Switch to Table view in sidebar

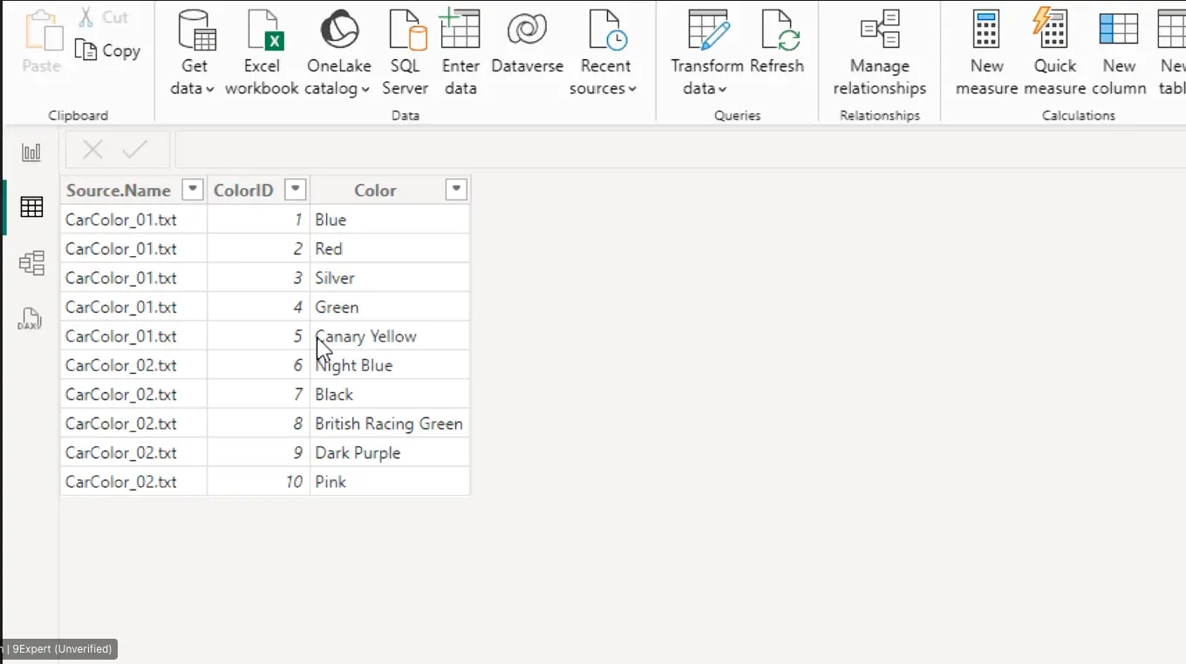click(x=31, y=207)
